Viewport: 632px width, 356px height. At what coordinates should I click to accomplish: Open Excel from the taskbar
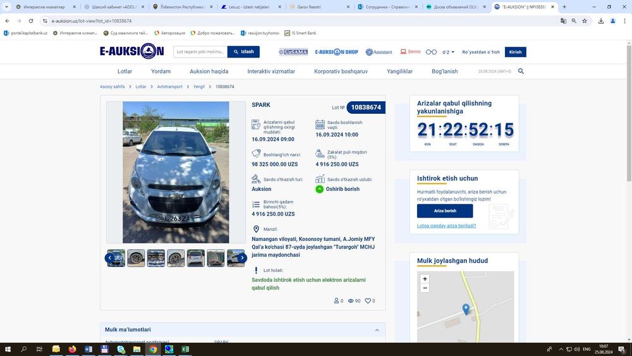coord(185,349)
